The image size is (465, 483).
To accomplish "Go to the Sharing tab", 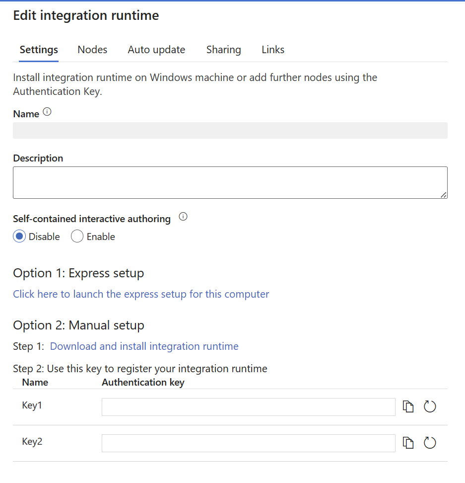I will [223, 49].
